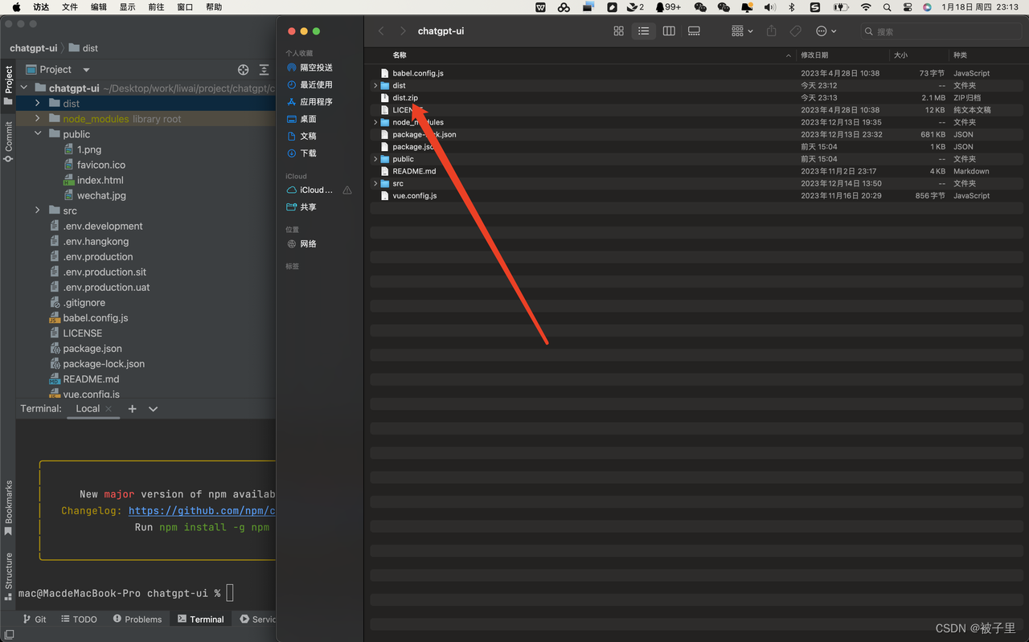This screenshot has height=642, width=1029.
Task: Open the Finder more-actions ellipsis menu
Action: coord(826,31)
